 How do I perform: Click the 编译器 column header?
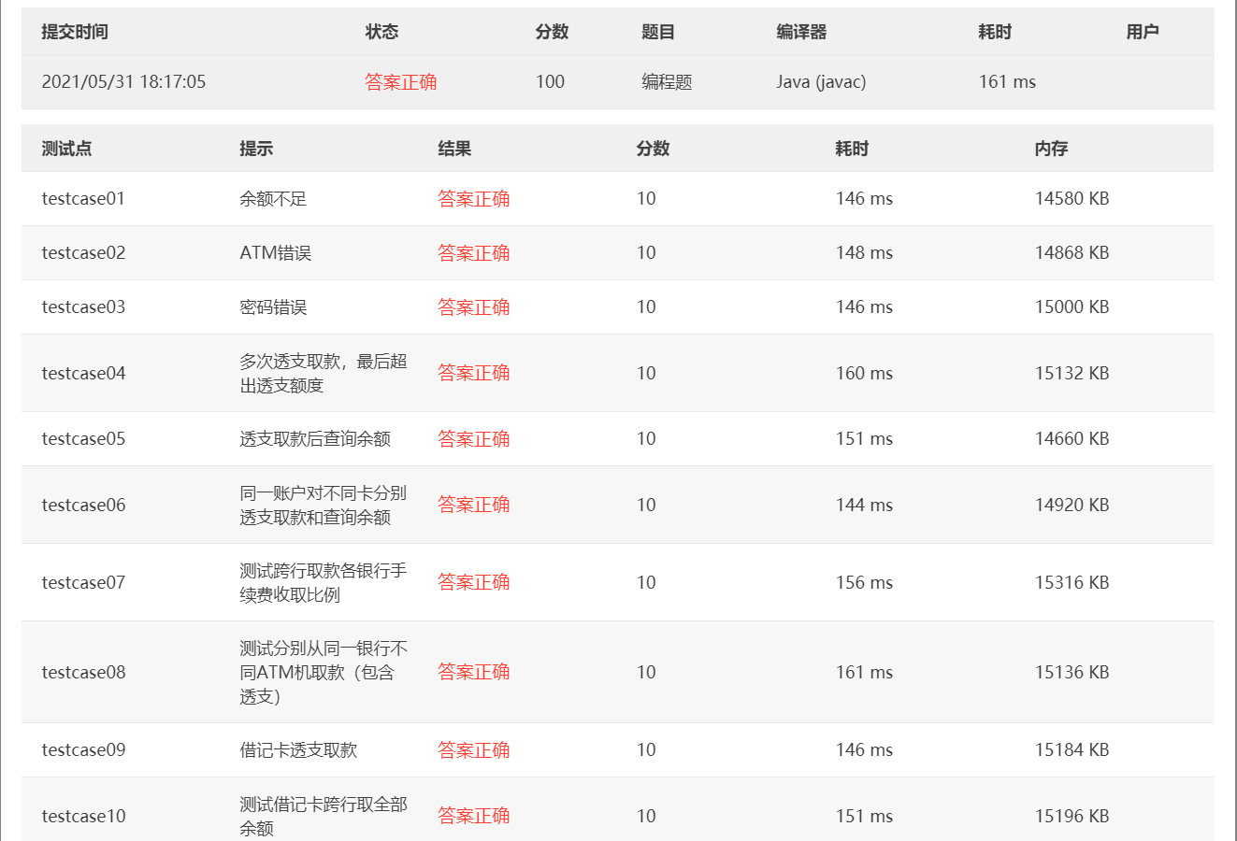pos(801,32)
